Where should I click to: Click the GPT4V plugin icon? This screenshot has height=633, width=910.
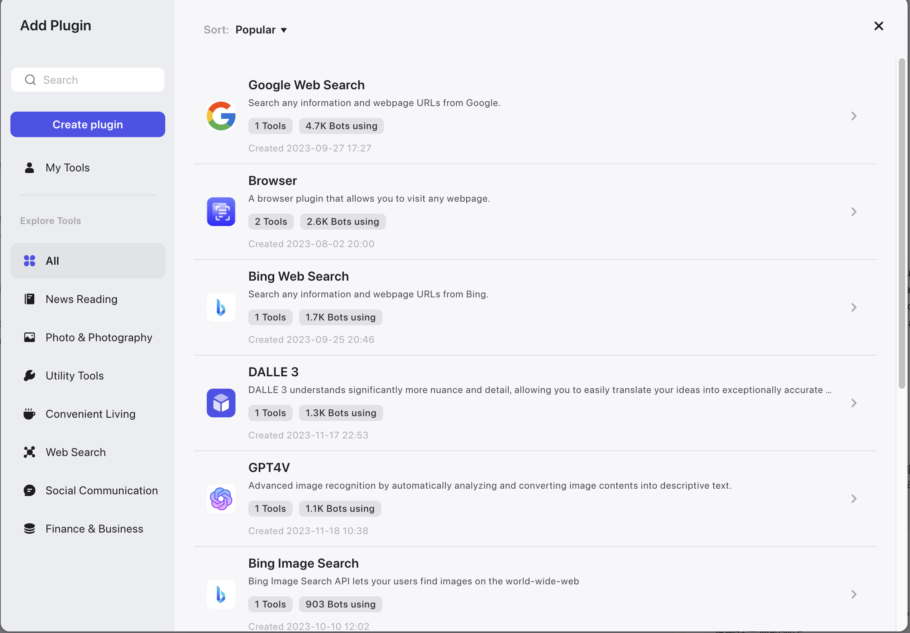221,499
